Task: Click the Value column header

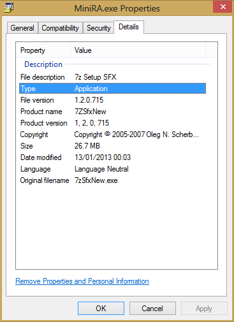Action: click(x=138, y=50)
